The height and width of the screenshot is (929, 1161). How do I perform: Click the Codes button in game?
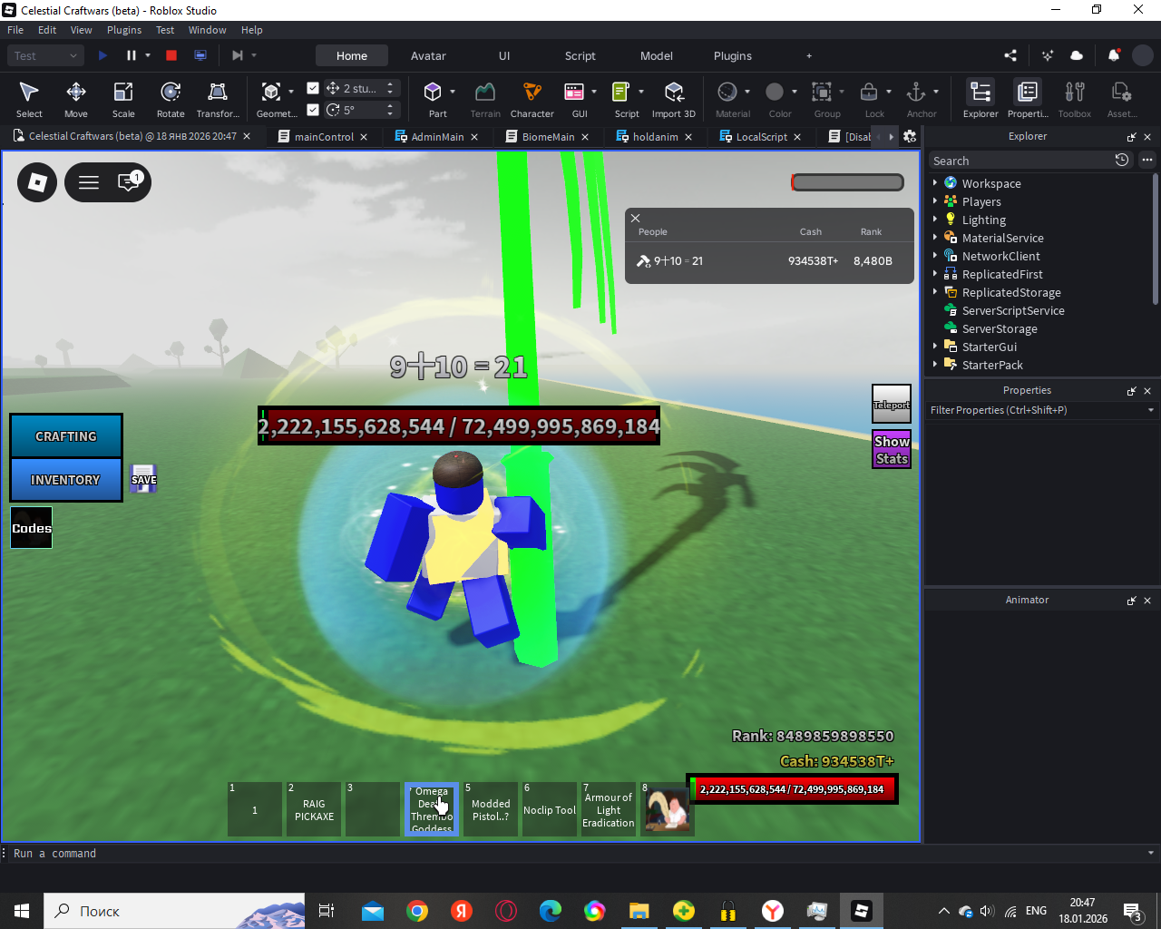pos(32,528)
